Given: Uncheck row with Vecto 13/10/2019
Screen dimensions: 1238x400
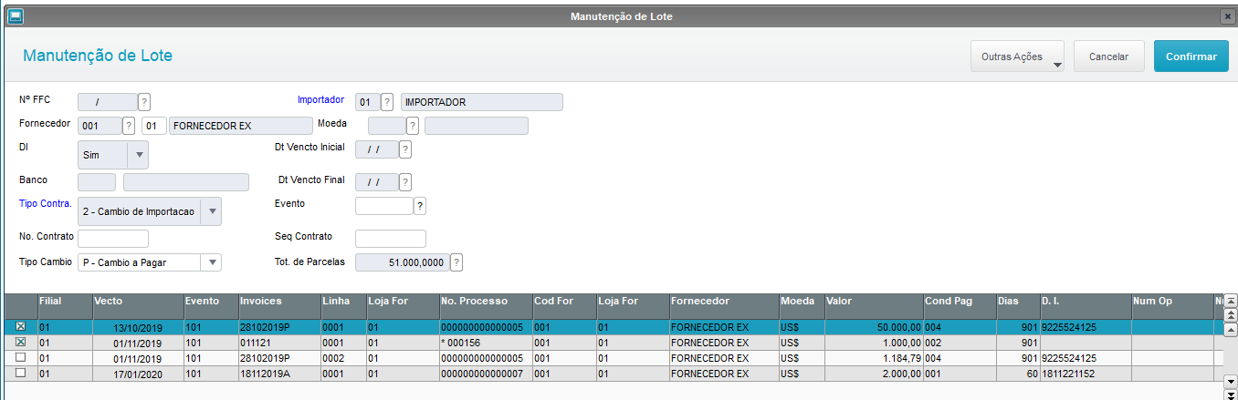Looking at the screenshot, I should tap(20, 326).
